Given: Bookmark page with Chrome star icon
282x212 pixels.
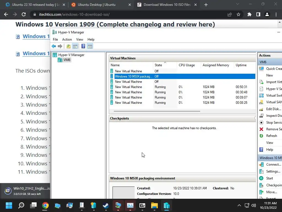Looking at the screenshot, I should pyautogui.click(x=238, y=14).
